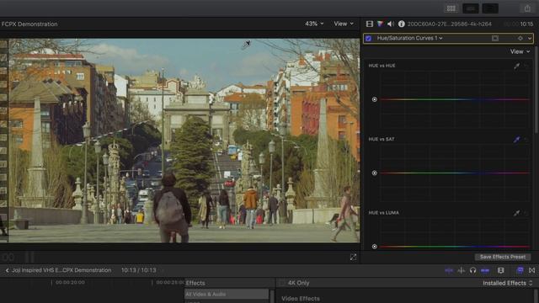The height and width of the screenshot is (303, 539).
Task: Click the inspector vertical scrollbar
Action: point(536,89)
